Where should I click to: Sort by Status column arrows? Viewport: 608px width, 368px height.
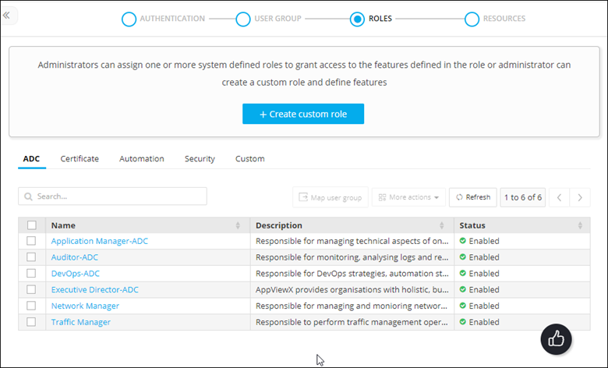pyautogui.click(x=580, y=225)
